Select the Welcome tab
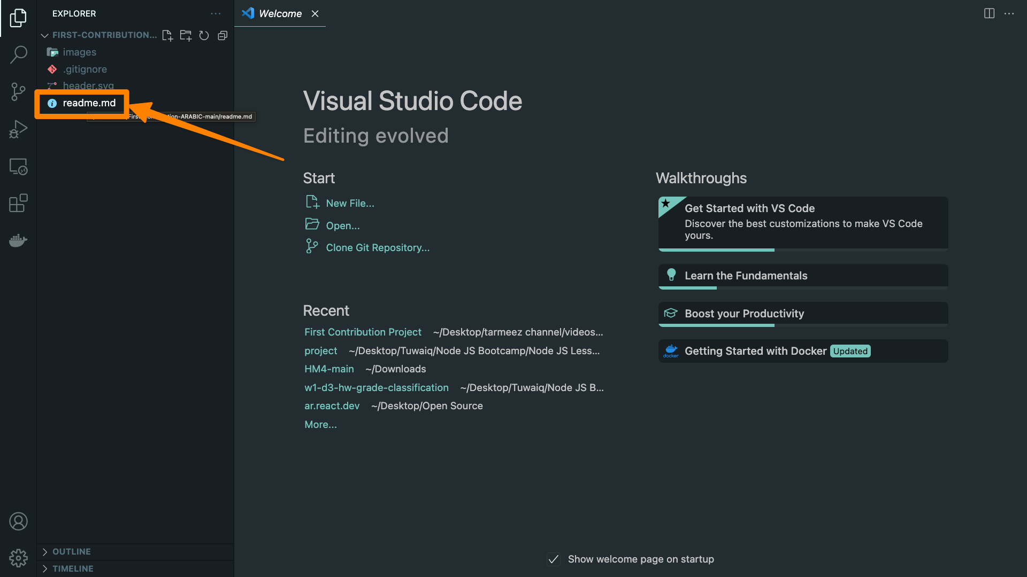 click(x=280, y=13)
